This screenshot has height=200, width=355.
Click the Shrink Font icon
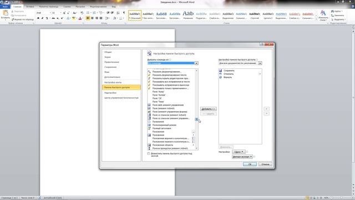tap(68, 13)
